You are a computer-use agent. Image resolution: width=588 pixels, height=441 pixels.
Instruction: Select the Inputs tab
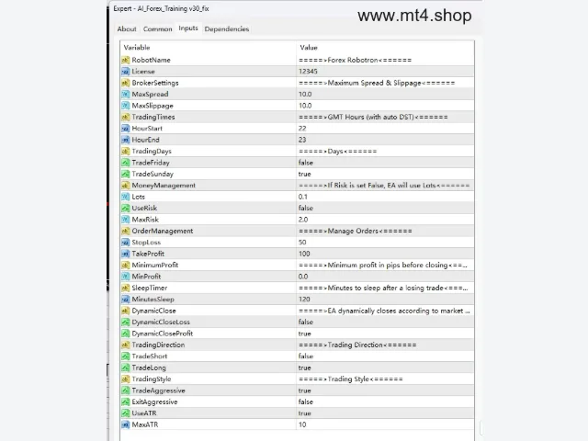click(x=188, y=28)
